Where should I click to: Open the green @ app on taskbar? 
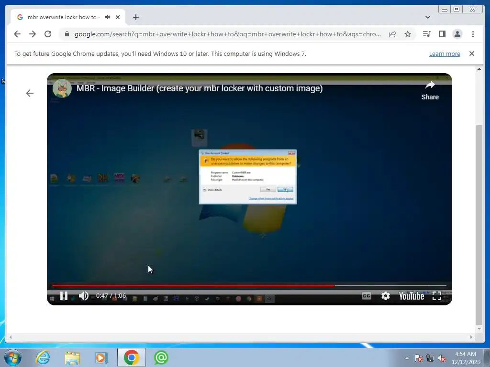pyautogui.click(x=161, y=357)
